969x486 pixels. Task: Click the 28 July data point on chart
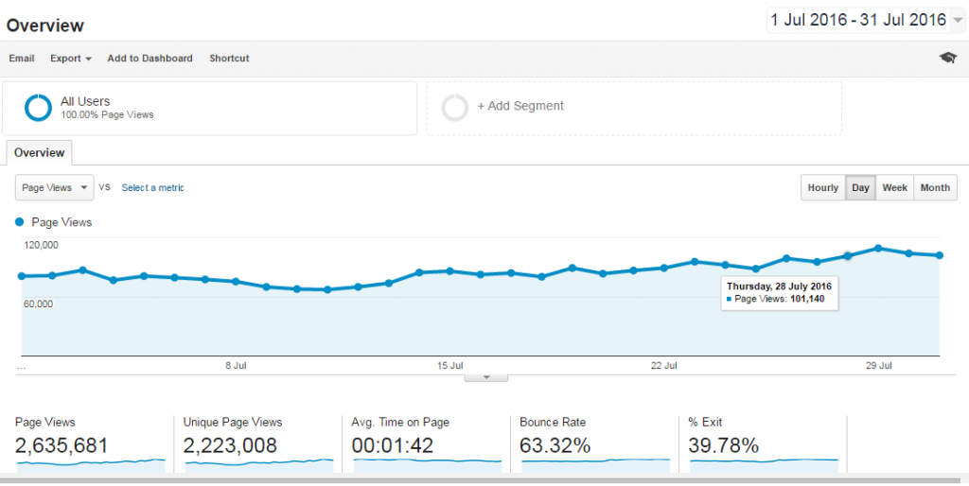(x=848, y=255)
